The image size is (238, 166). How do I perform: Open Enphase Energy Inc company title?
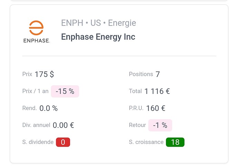98,37
